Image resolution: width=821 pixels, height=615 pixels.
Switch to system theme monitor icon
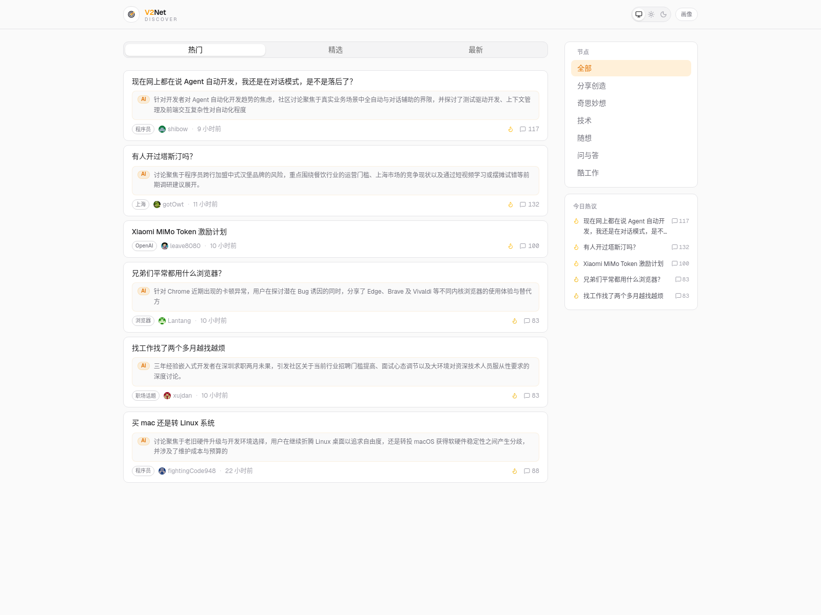(639, 14)
